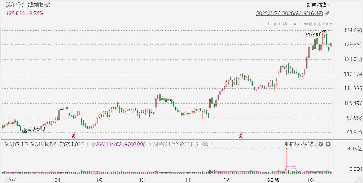The height and width of the screenshot is (183, 363).
Task: Close the VOL indicator panel
Action: click(328, 144)
